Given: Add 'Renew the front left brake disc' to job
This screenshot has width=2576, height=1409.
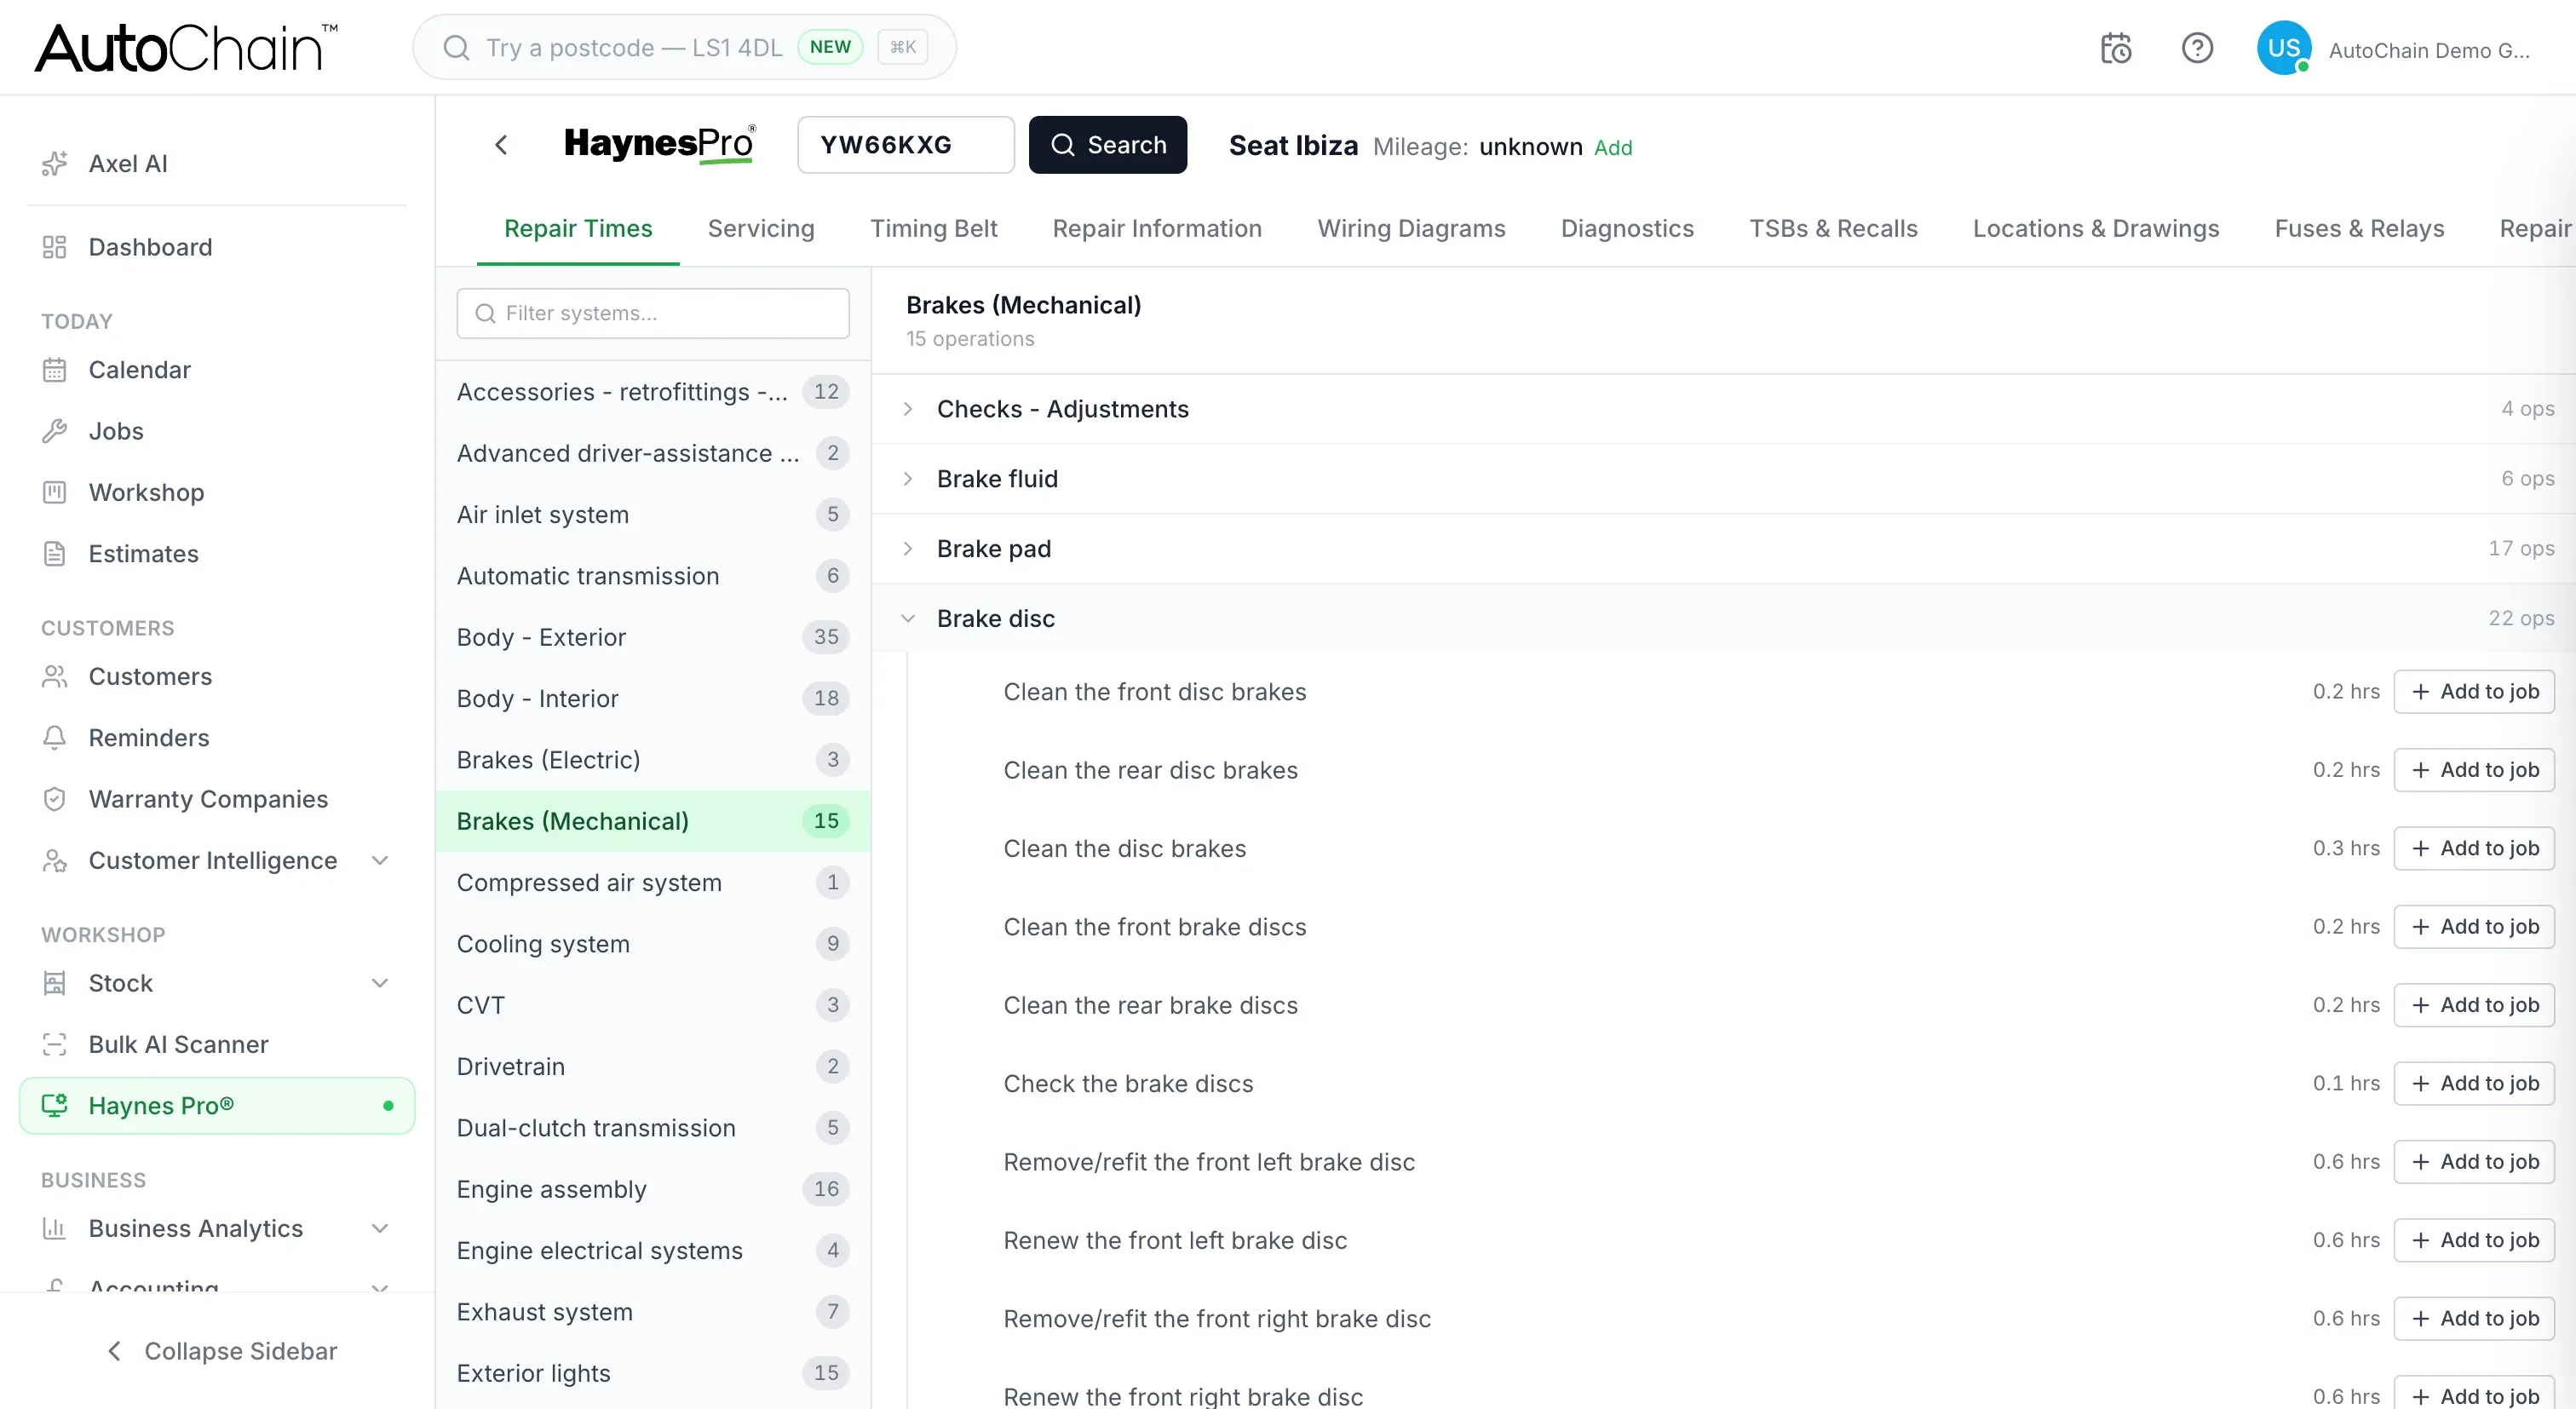Looking at the screenshot, I should click(2473, 1241).
